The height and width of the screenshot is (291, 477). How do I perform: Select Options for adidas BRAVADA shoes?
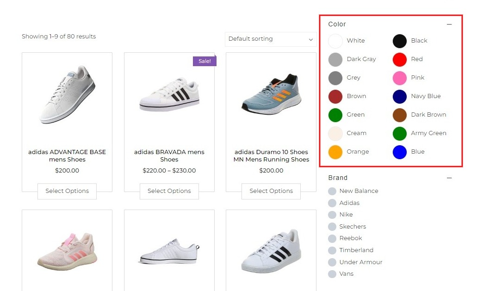click(x=169, y=191)
